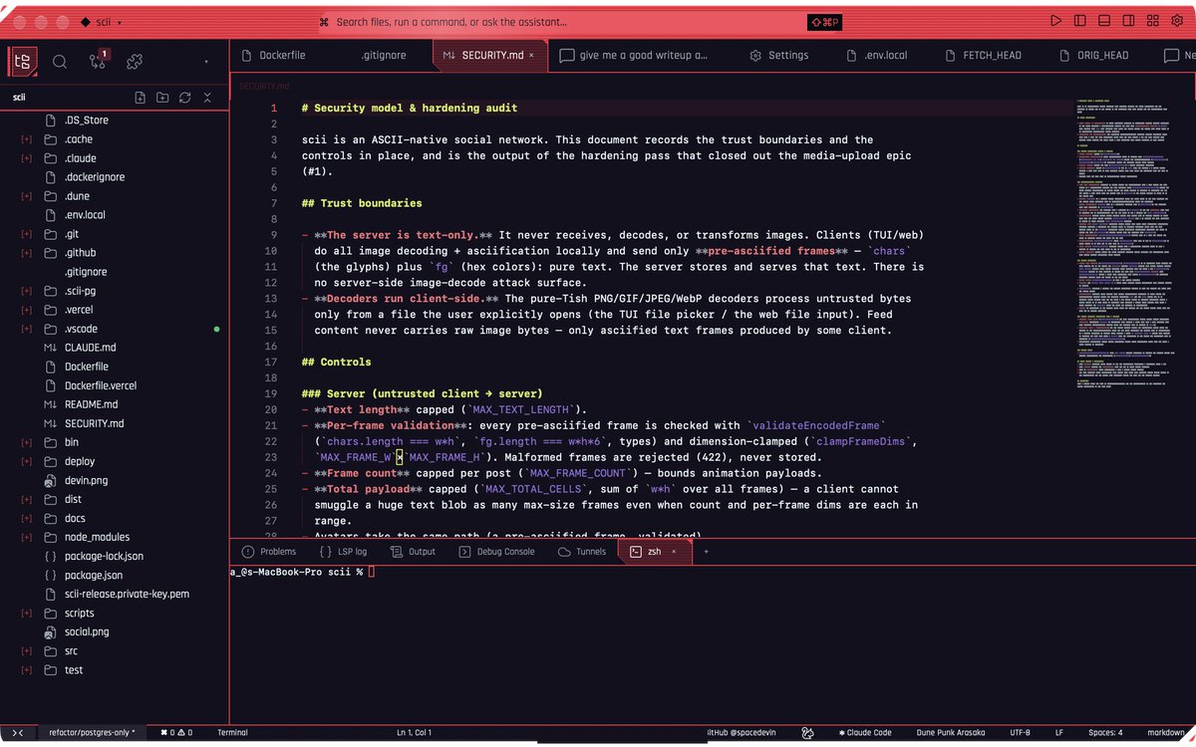Open the Tunnels panel tab

tap(582, 552)
